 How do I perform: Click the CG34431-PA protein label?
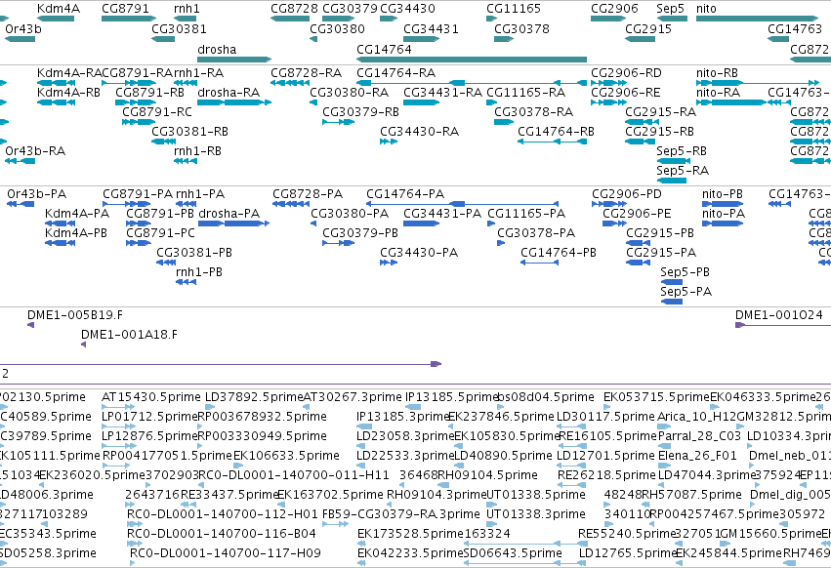[442, 214]
